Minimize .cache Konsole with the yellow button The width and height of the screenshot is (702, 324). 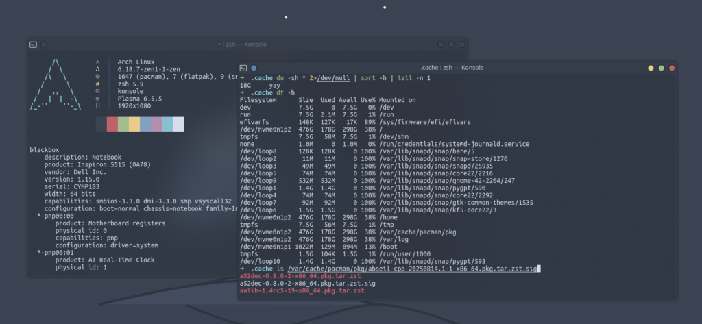[x=650, y=68]
